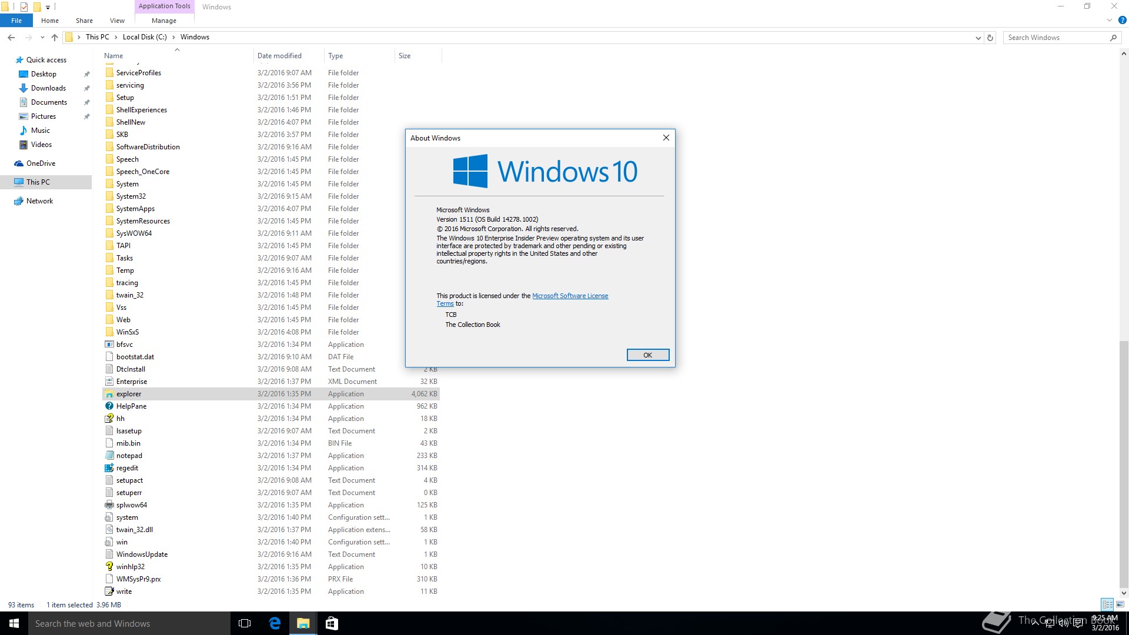
Task: Select the twain_32.dll file icon
Action: (109, 530)
